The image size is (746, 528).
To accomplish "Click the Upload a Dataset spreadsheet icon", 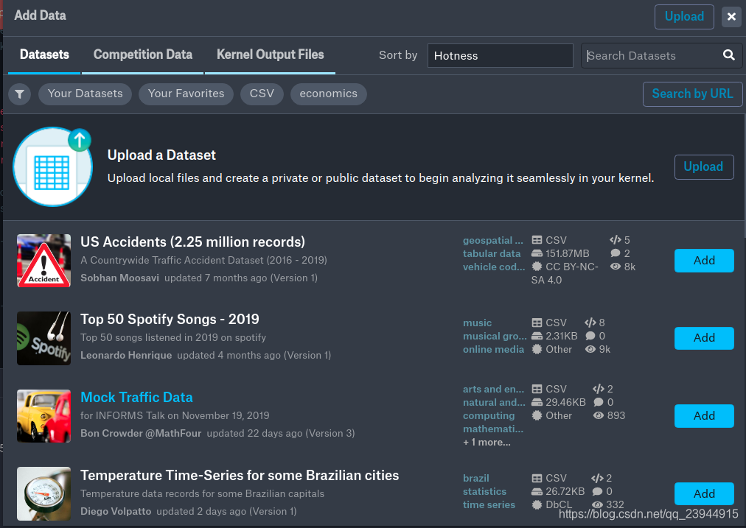I will [52, 167].
